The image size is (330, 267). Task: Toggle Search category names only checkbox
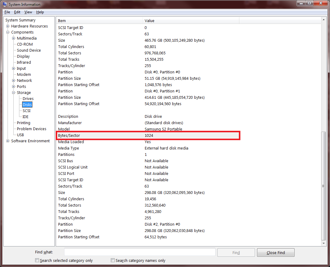tap(113, 260)
